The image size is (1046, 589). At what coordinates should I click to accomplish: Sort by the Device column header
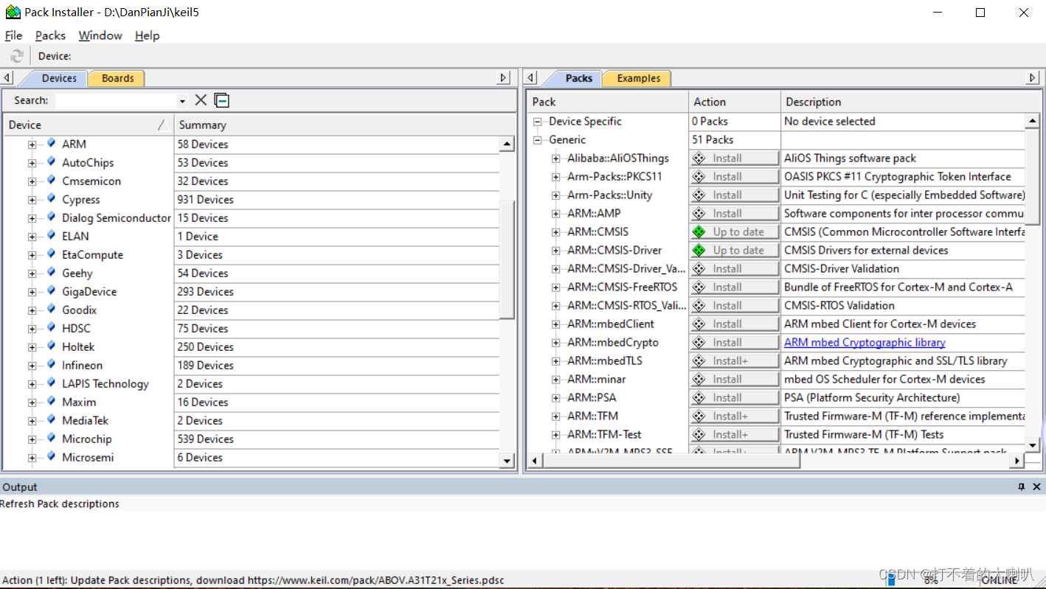pyautogui.click(x=89, y=125)
